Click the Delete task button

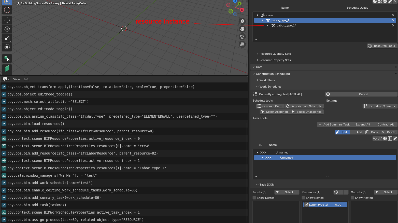click(x=389, y=132)
